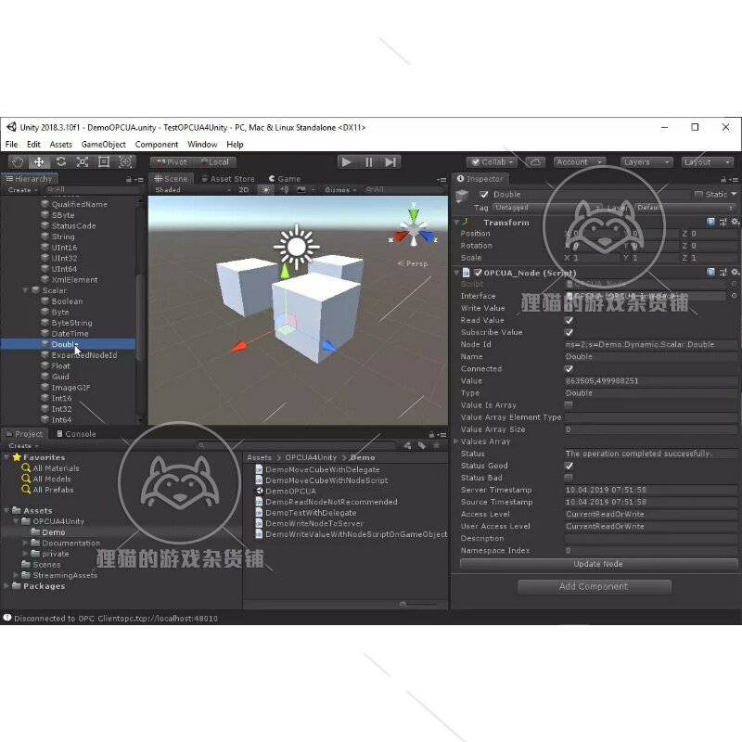The height and width of the screenshot is (742, 742).
Task: Select the combined Transform tool
Action: click(x=125, y=161)
